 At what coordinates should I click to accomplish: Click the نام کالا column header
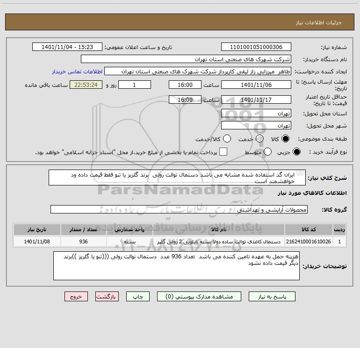pos(219,229)
